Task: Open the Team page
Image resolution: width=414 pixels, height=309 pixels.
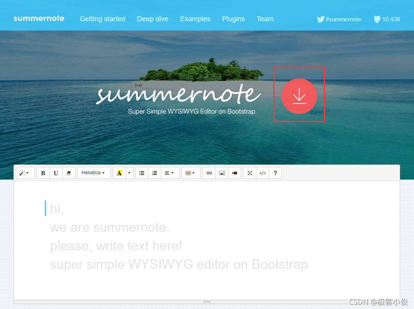Action: pos(265,19)
